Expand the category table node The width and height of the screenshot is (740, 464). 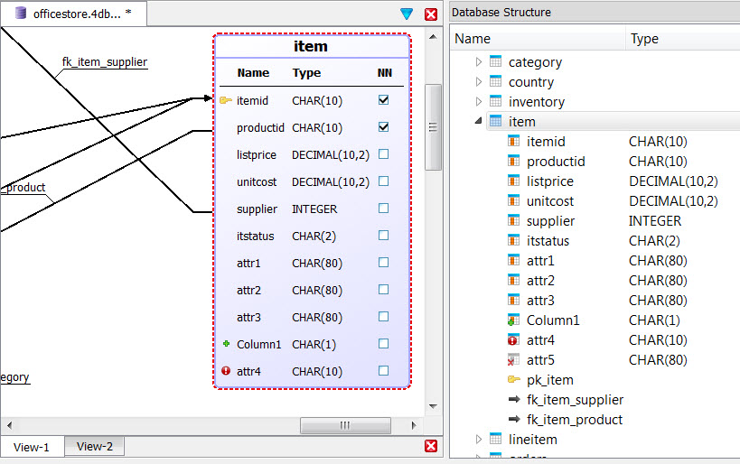point(479,62)
